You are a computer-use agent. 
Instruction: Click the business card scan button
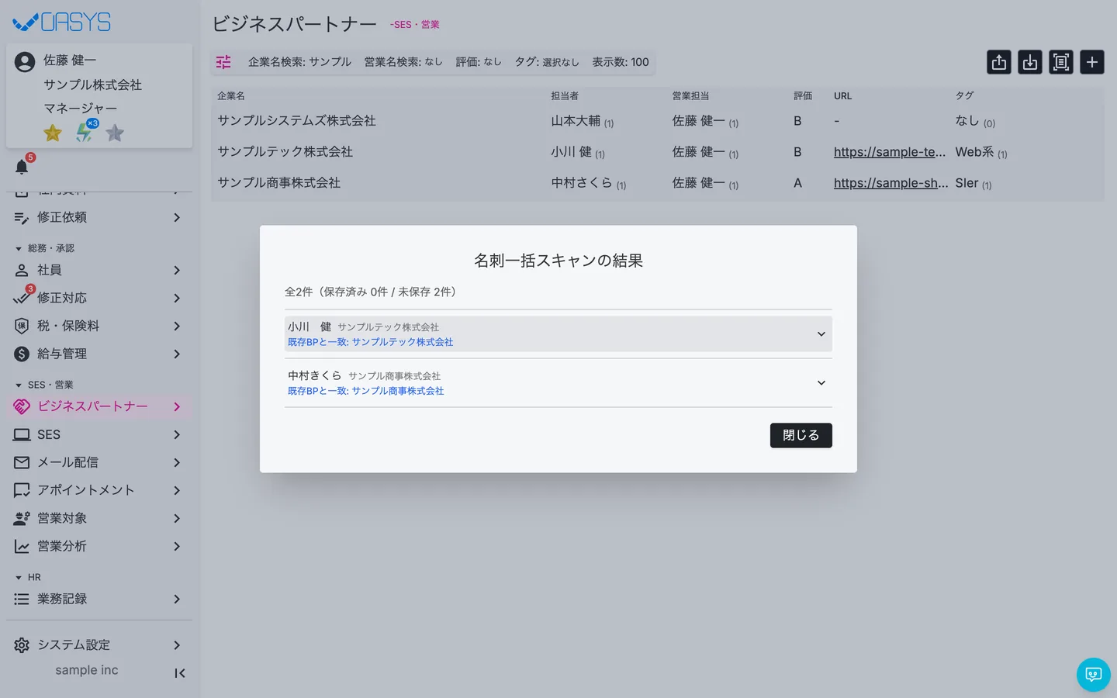pyautogui.click(x=1061, y=62)
